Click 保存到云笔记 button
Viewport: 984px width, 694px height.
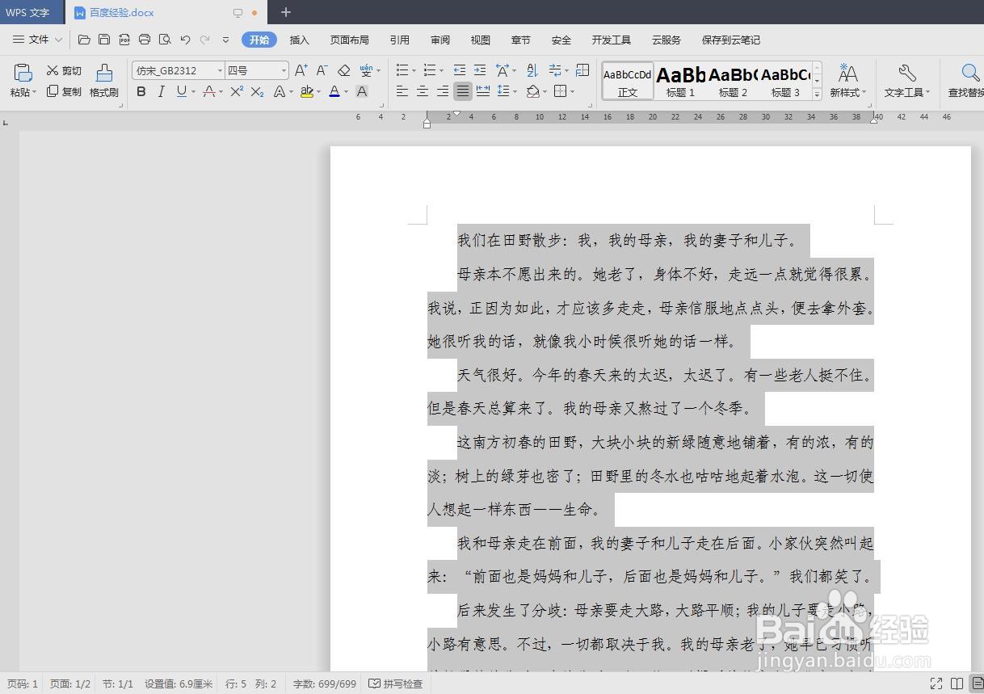(731, 40)
